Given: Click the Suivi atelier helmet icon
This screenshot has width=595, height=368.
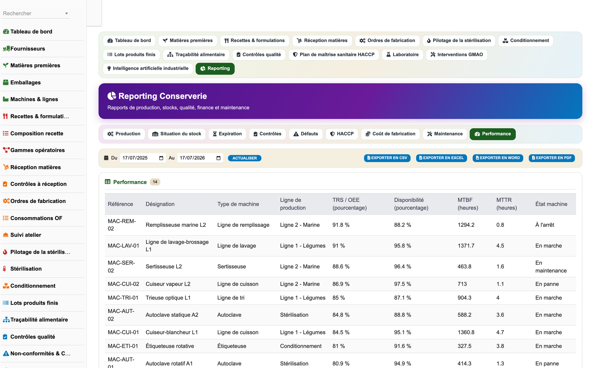Looking at the screenshot, I should coord(6,235).
